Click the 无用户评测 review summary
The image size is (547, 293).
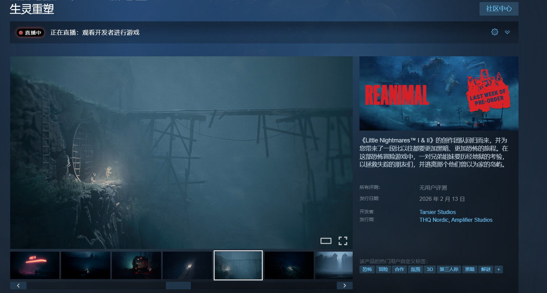(x=433, y=188)
